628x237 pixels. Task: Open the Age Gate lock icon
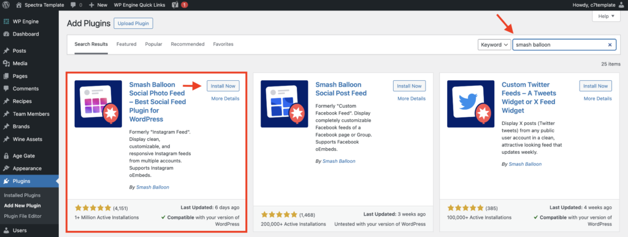pos(6,156)
